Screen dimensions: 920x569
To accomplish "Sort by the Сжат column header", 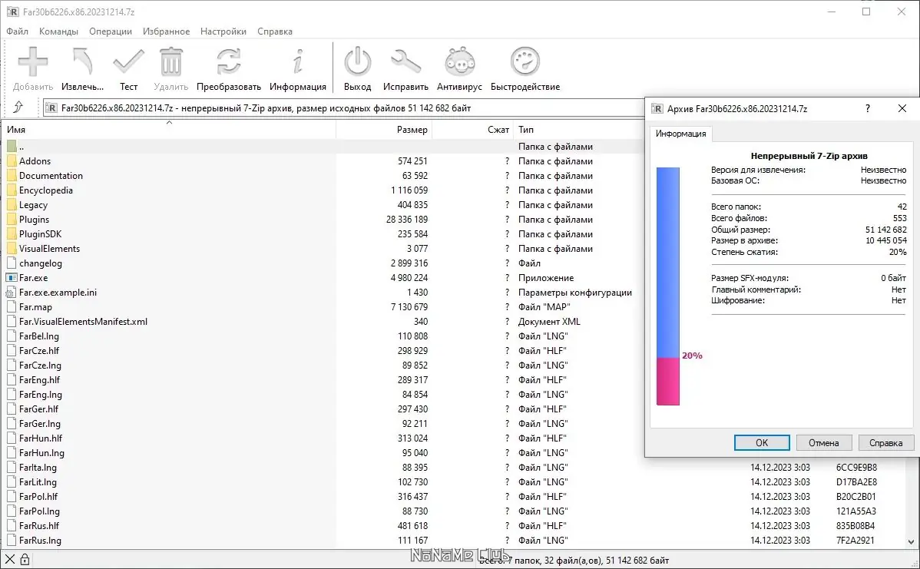I will [x=473, y=130].
